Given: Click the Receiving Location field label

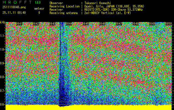Looking at the screenshot, I should pyautogui.click(x=64, y=6).
